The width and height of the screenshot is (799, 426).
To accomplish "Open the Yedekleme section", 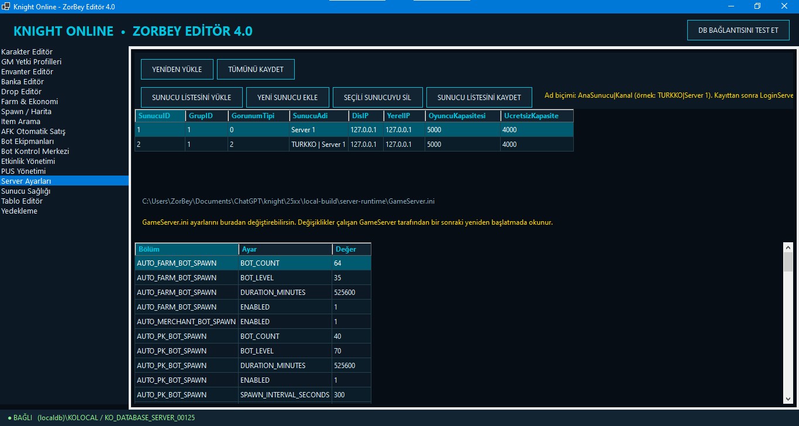I will (64, 211).
